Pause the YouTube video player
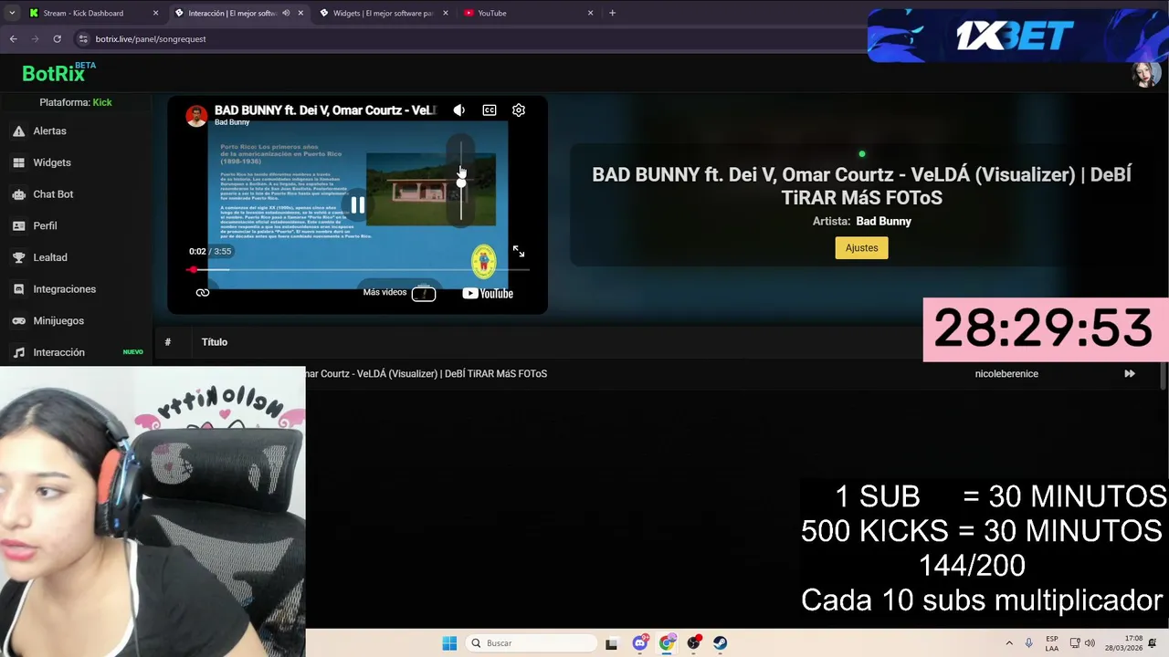This screenshot has height=657, width=1169. (357, 205)
